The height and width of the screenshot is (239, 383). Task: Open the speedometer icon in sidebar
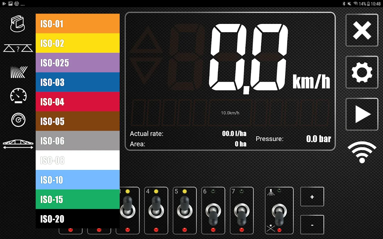pyautogui.click(x=18, y=96)
